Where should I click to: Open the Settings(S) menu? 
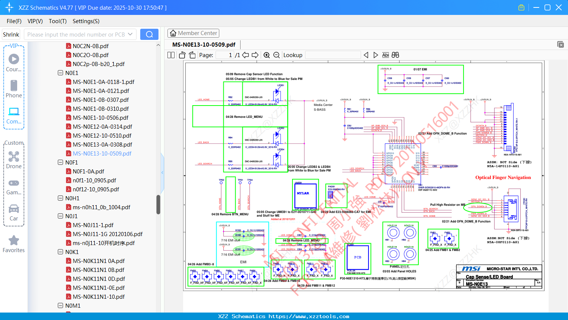coord(86,21)
